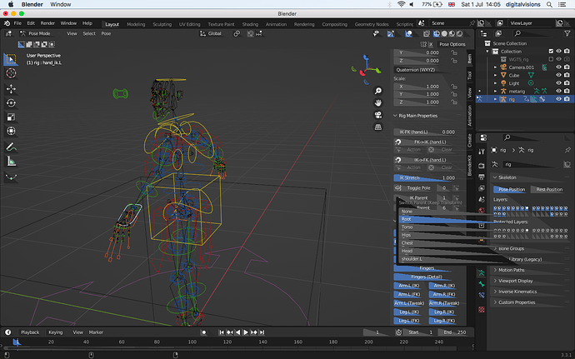The width and height of the screenshot is (575, 359).
Task: Select the Measure tool
Action: click(11, 162)
